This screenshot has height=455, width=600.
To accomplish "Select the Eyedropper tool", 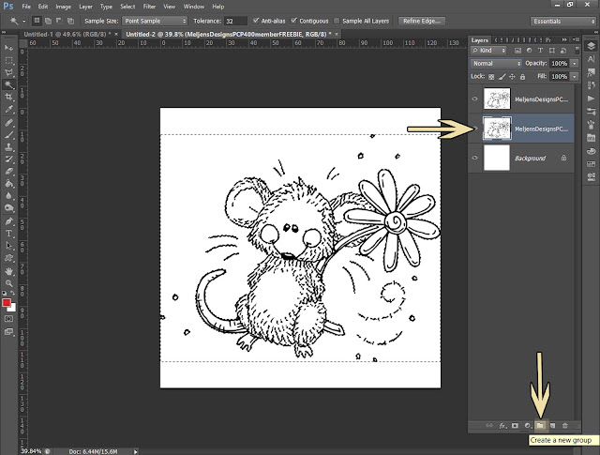I will pos(8,109).
